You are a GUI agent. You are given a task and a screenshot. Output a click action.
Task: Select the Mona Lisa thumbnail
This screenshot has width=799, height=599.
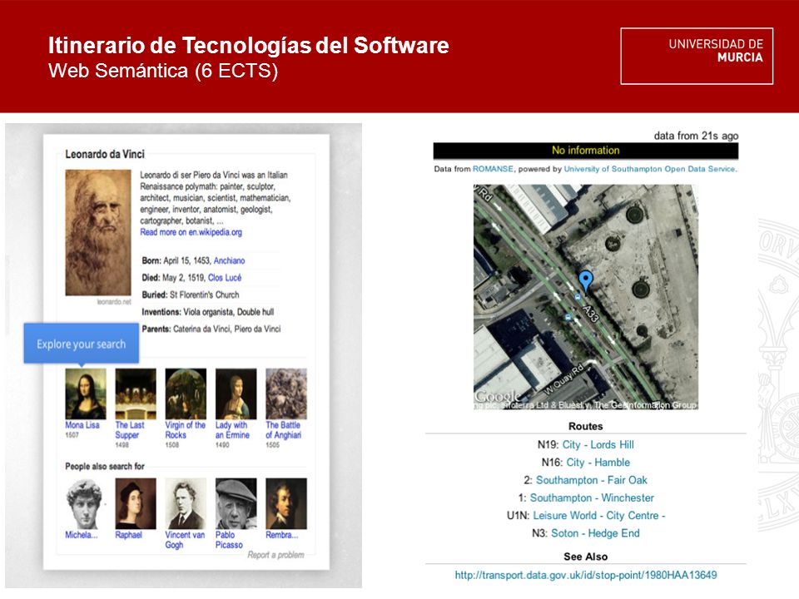86,394
